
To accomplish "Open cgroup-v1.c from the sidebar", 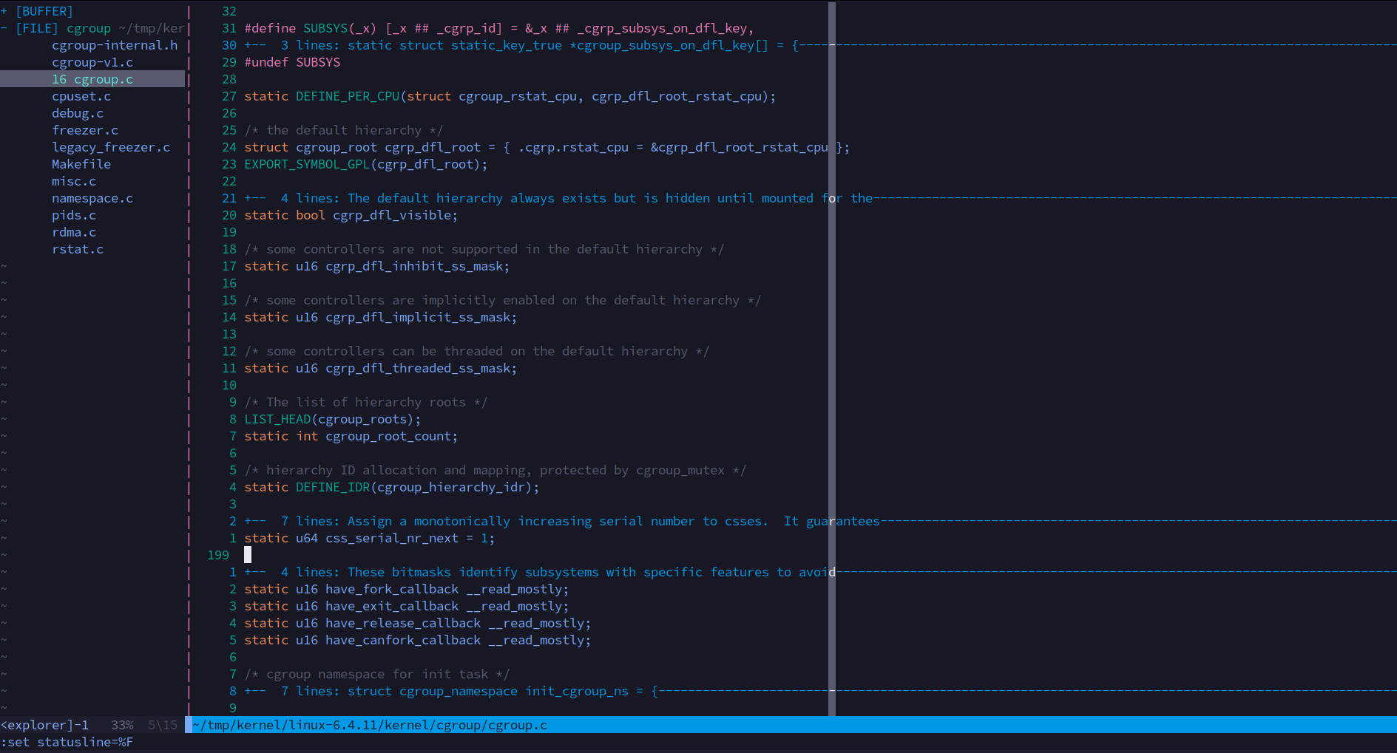I will click(x=93, y=61).
